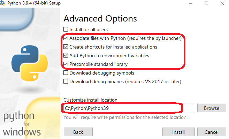This screenshot has width=229, height=139.
Task: Start installation with the Install button
Action: point(178,132)
